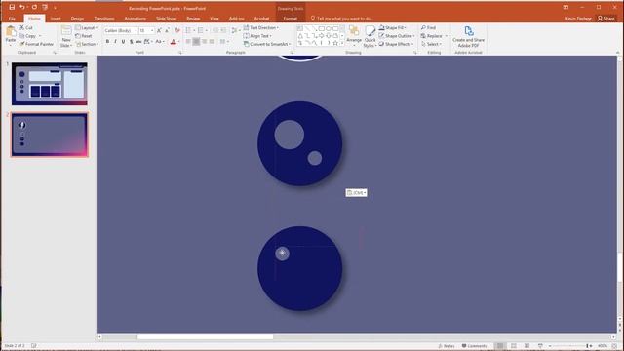
Task: Toggle Underline formatting
Action: tap(124, 42)
